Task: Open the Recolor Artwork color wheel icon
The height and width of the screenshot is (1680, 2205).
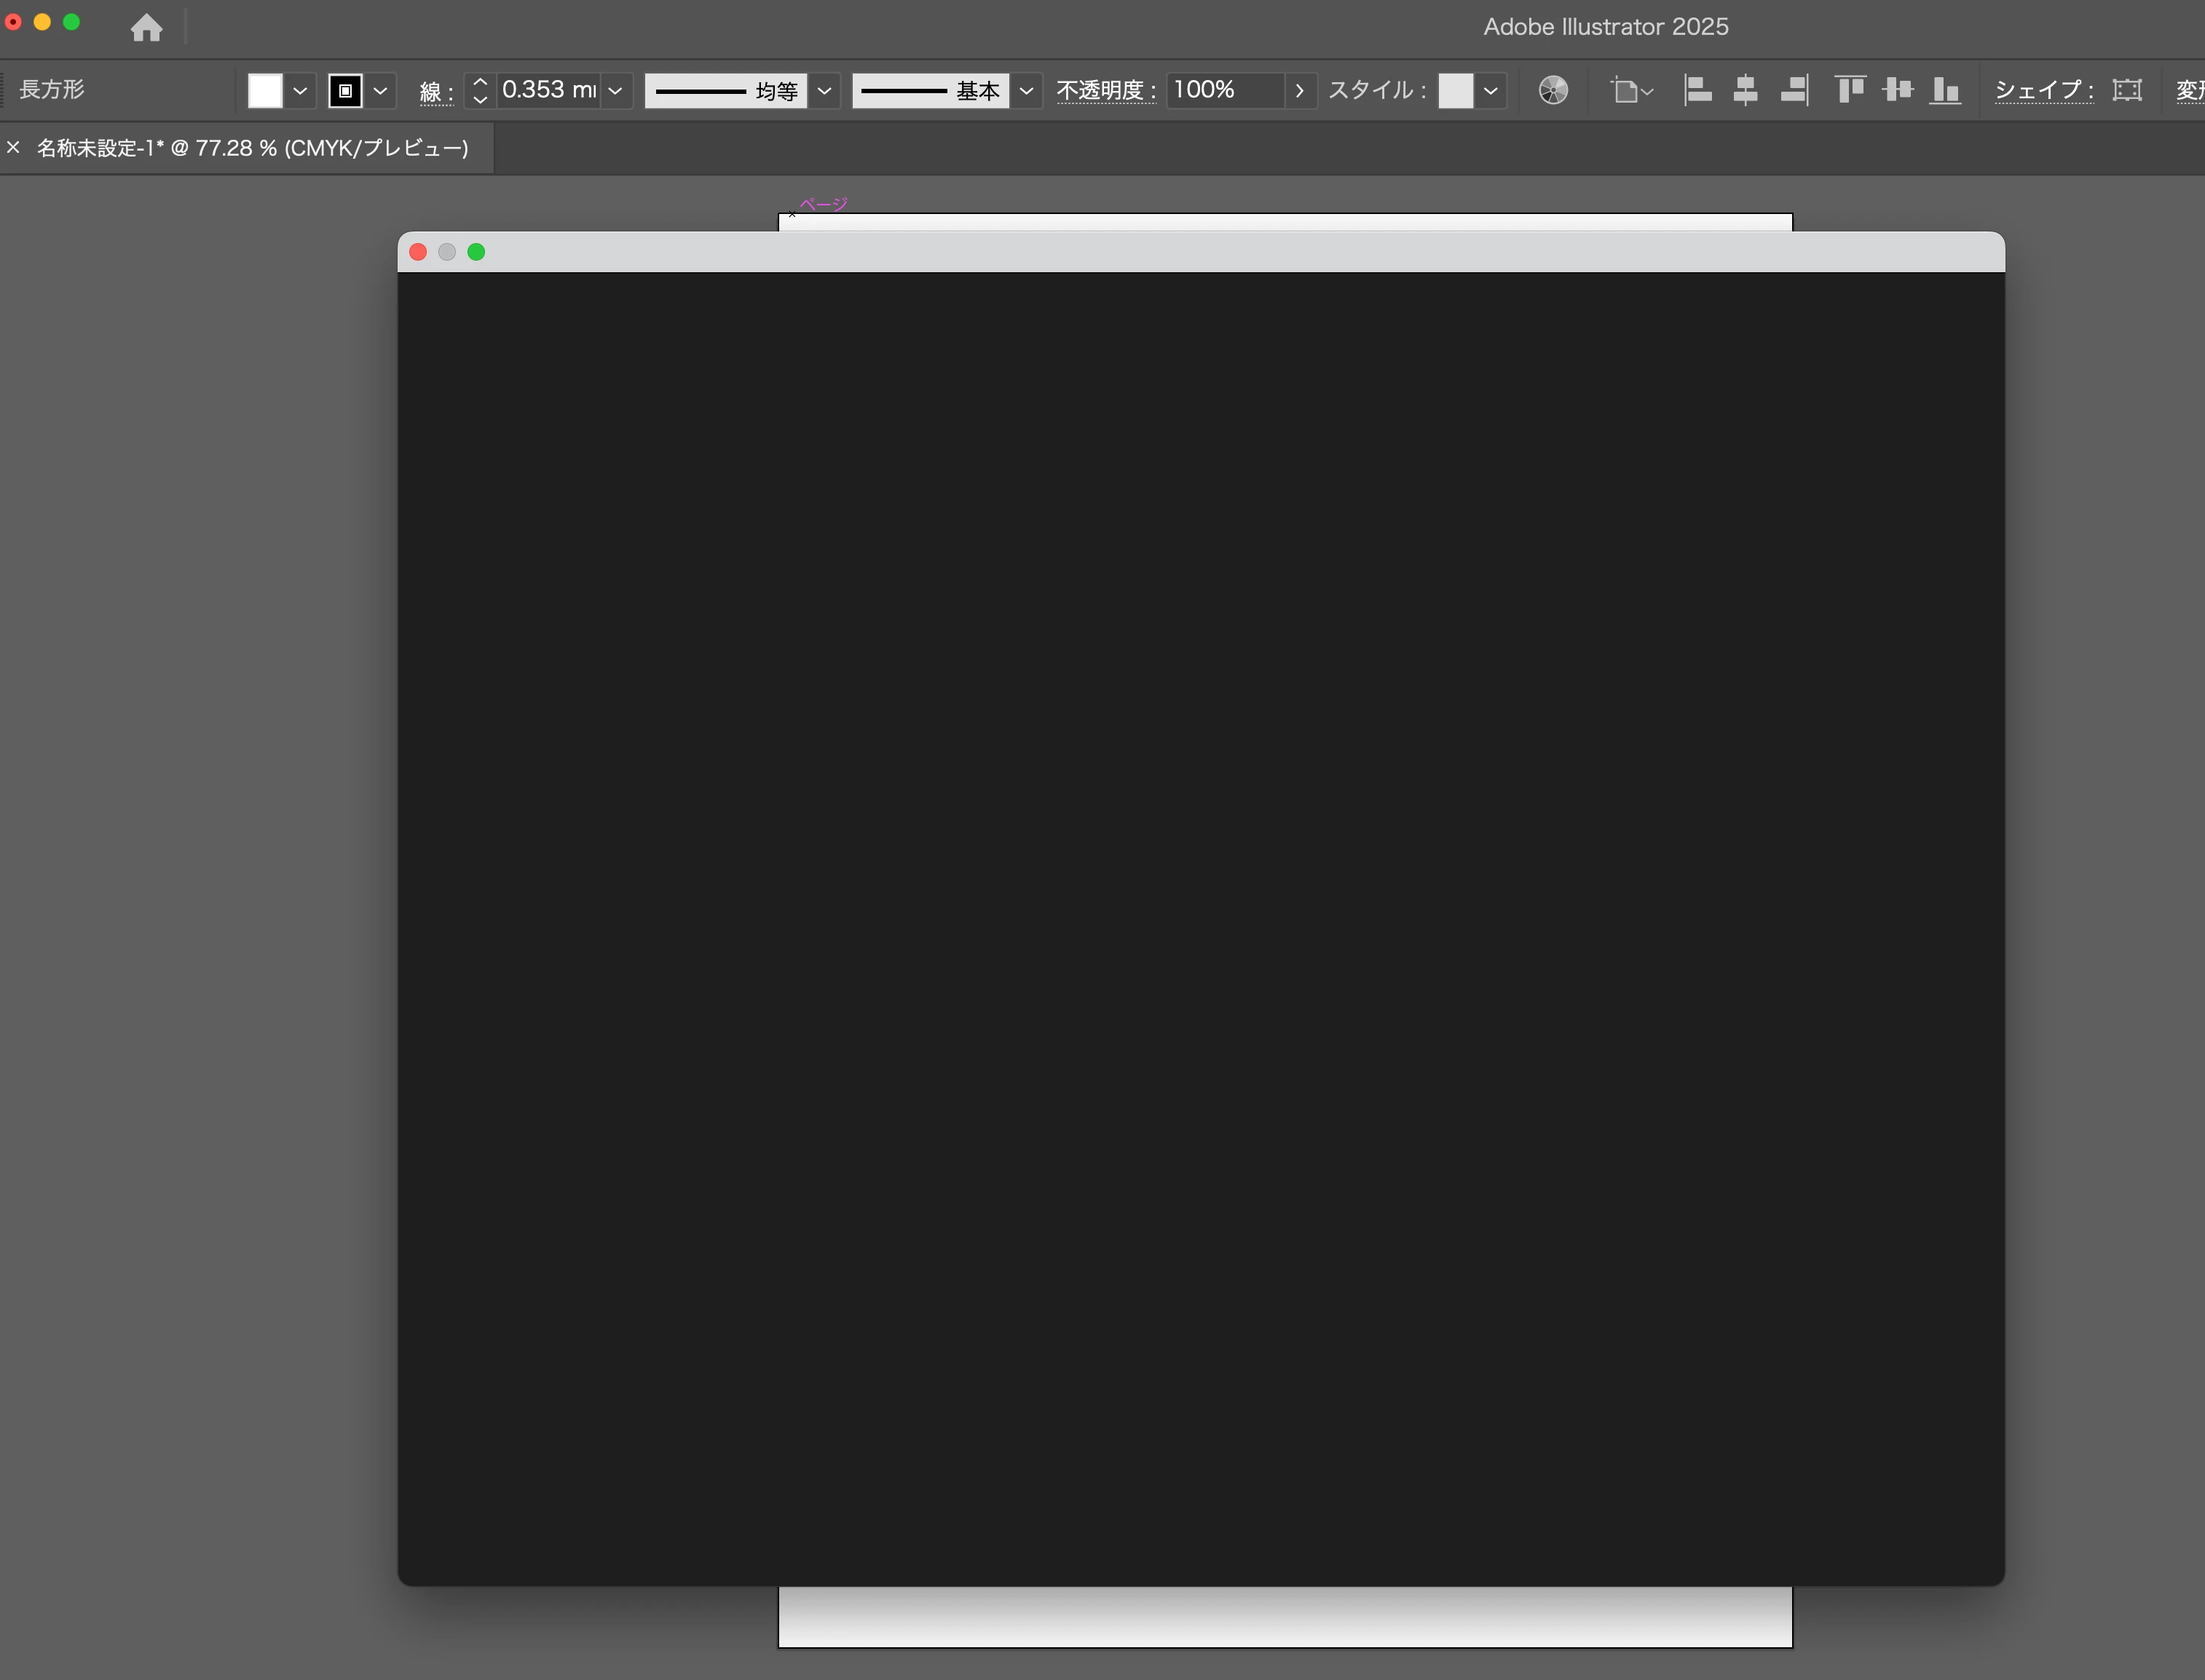Action: click(1553, 90)
